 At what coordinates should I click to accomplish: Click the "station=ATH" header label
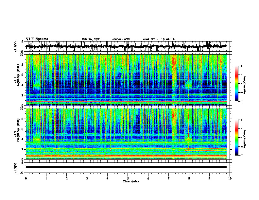[x=121, y=39]
